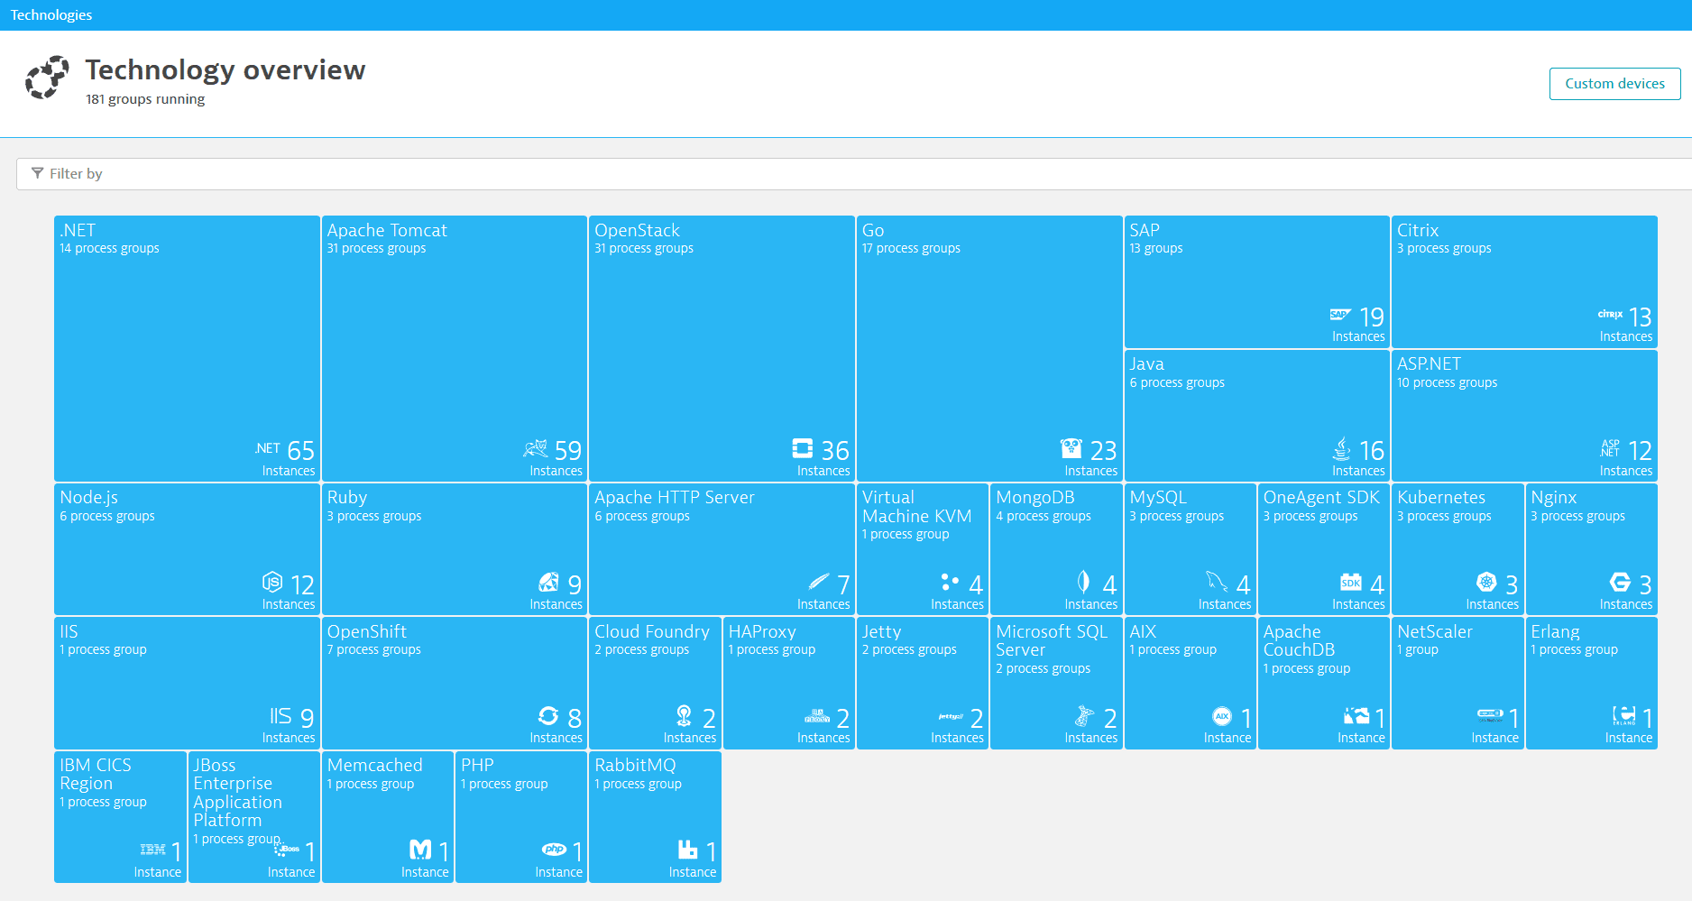Click the RabbitMQ logo icon
This screenshot has width=1692, height=901.
pos(688,850)
